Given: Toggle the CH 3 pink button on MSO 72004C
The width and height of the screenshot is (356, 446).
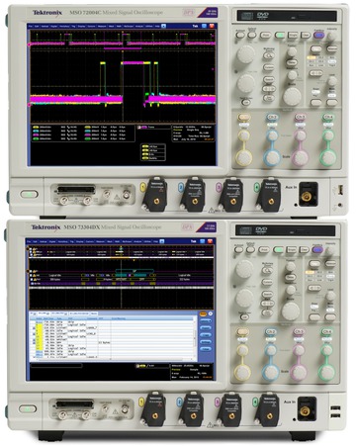Looking at the screenshot, I should (x=300, y=117).
